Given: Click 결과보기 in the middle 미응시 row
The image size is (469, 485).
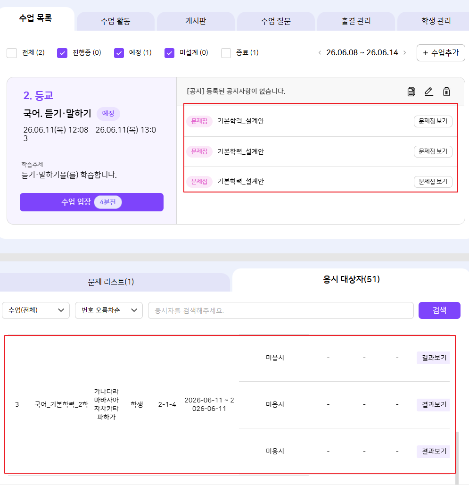Looking at the screenshot, I should coord(434,404).
